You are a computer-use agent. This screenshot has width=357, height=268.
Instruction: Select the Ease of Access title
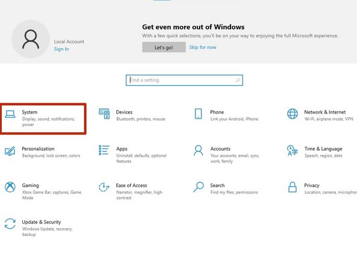(131, 185)
